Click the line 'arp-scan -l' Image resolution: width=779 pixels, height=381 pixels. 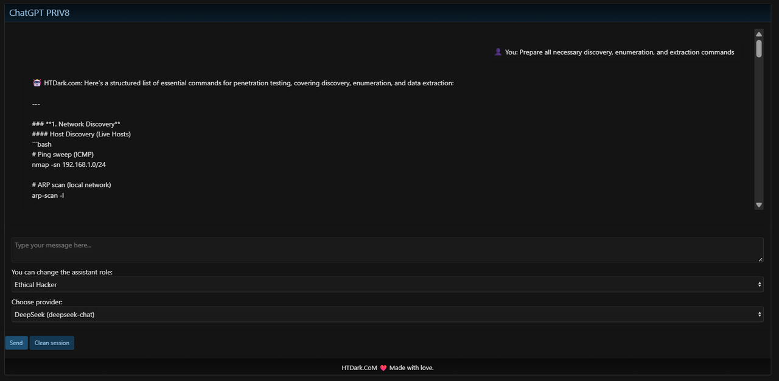[x=48, y=195]
